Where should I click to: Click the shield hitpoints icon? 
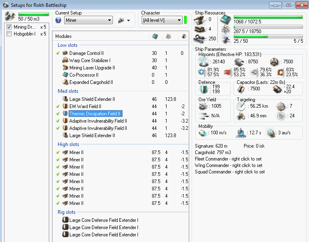click(x=203, y=62)
